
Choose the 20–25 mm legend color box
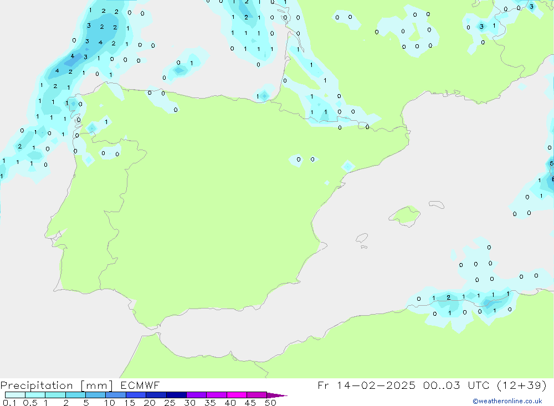[156, 395]
